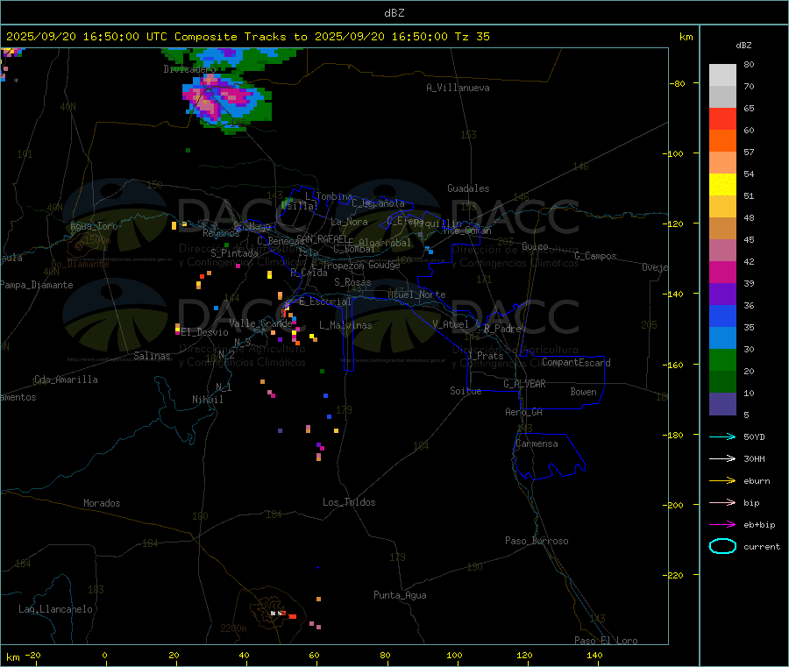Click the Lag.Llancanelo map label
Viewport: 789px width, 667px height.
coord(55,609)
